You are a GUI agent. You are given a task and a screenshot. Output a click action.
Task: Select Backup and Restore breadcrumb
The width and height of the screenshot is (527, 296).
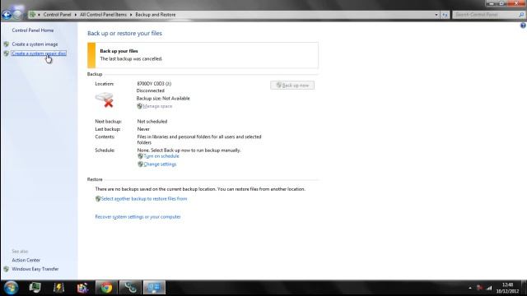pyautogui.click(x=156, y=15)
